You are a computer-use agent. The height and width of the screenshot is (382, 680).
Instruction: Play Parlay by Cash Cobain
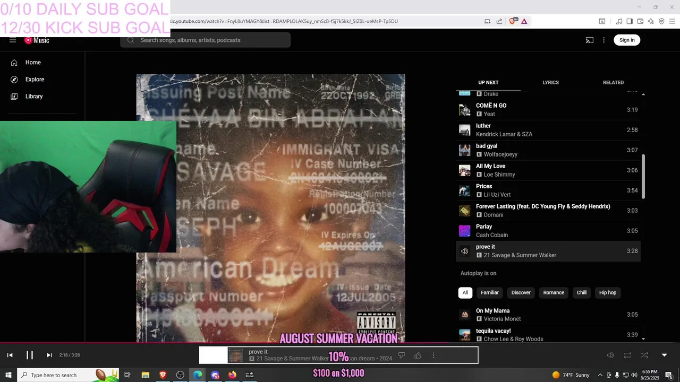click(548, 231)
